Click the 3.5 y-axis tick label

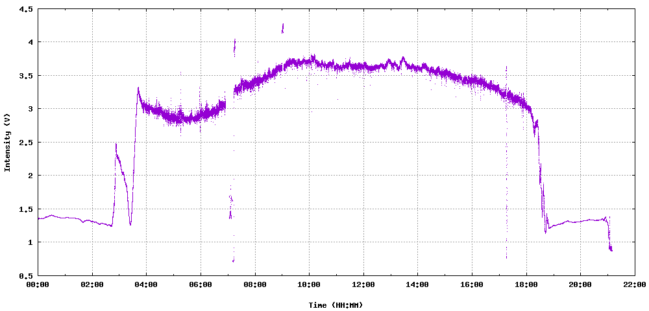click(26, 76)
